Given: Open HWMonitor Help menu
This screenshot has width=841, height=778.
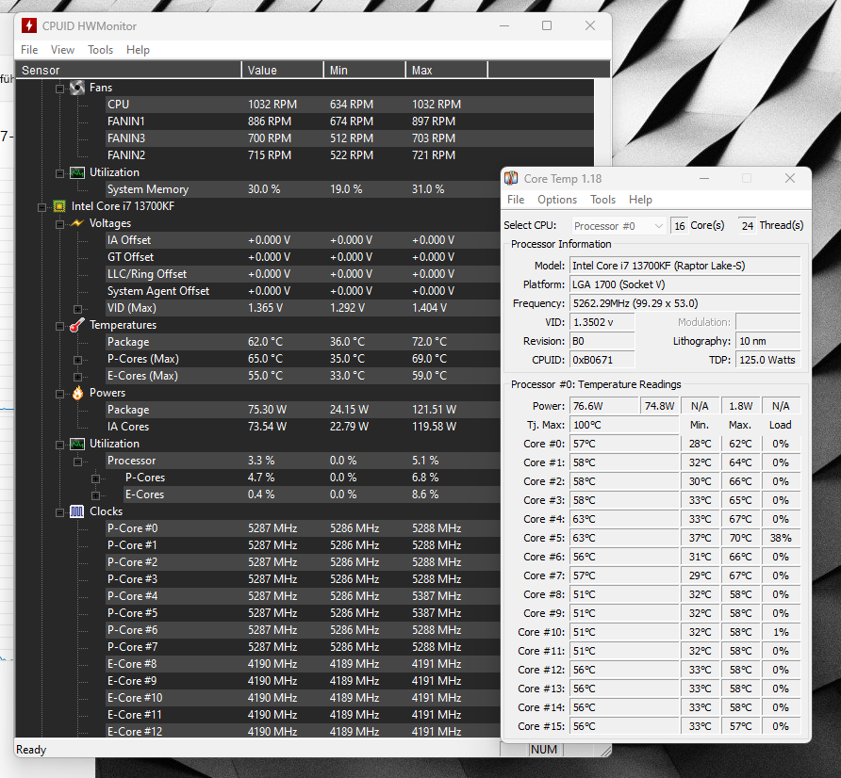Looking at the screenshot, I should point(138,50).
